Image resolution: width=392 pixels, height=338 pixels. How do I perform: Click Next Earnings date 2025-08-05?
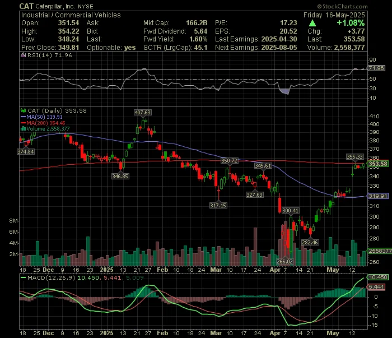click(279, 48)
